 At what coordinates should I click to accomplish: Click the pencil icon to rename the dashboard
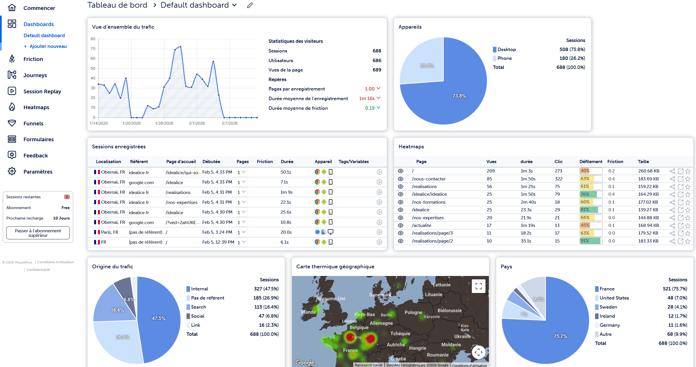coord(249,5)
